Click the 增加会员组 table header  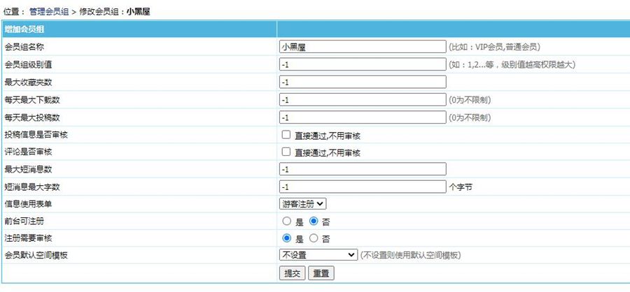(24, 29)
